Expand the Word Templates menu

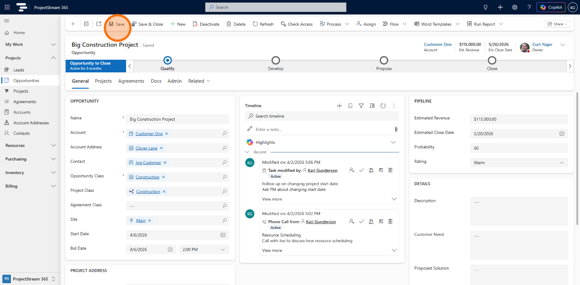pyautogui.click(x=457, y=24)
